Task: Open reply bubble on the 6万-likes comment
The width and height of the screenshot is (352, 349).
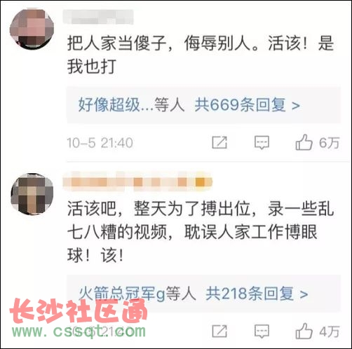Action: pos(262,142)
